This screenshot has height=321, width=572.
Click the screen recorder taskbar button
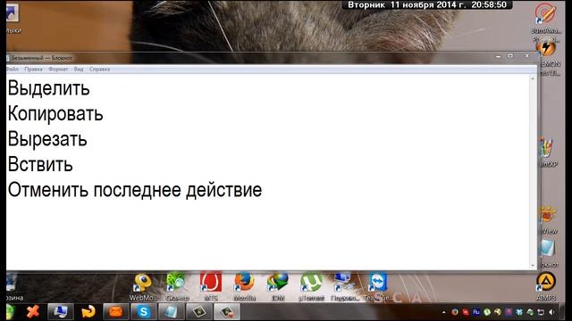coord(226,312)
